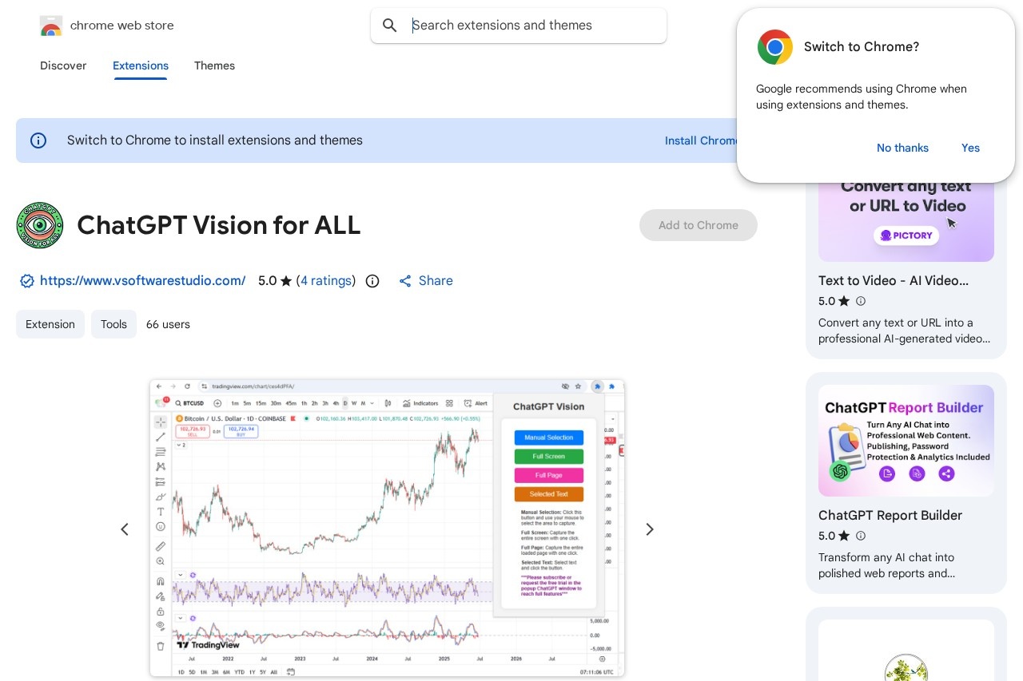The image size is (1023, 681).
Task: Dismiss the dialog with No thanks
Action: point(902,148)
